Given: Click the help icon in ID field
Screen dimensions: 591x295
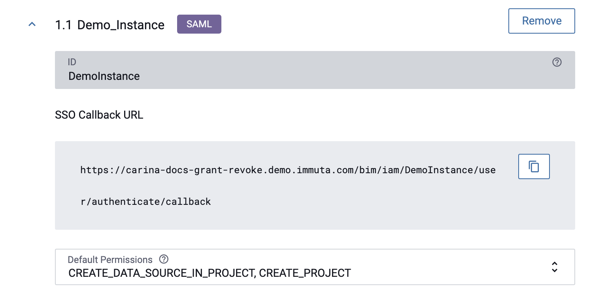Looking at the screenshot, I should [557, 62].
